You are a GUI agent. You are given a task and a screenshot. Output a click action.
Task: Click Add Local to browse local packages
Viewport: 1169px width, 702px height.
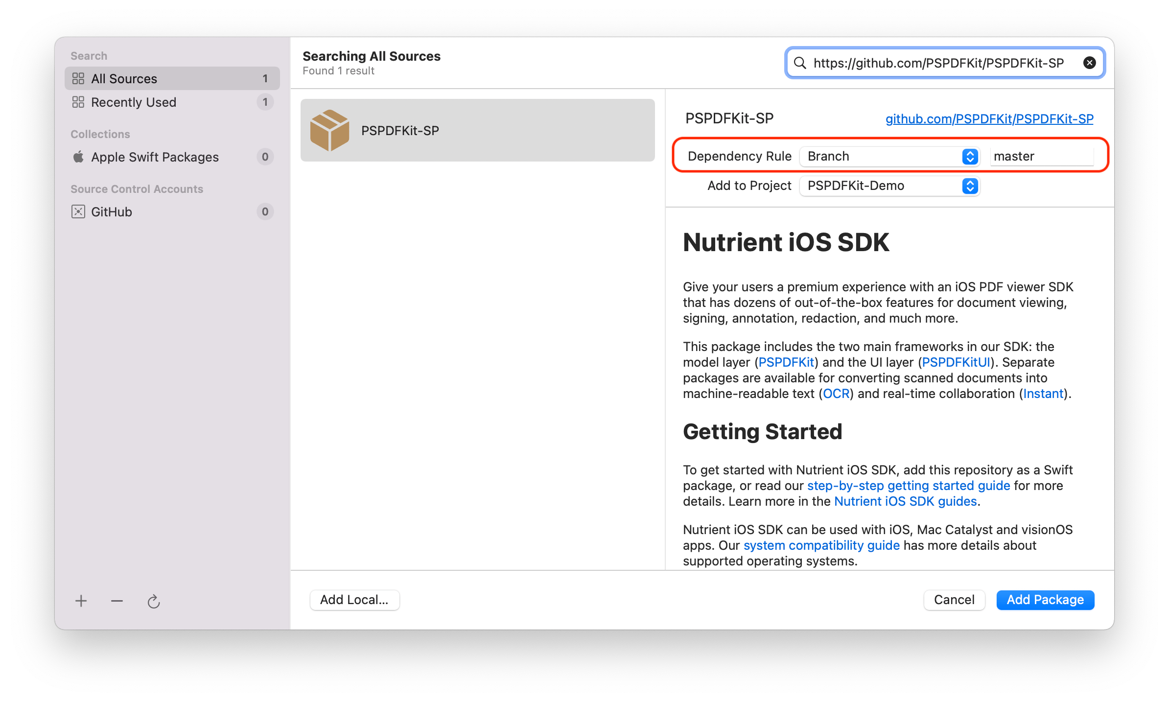click(x=354, y=600)
